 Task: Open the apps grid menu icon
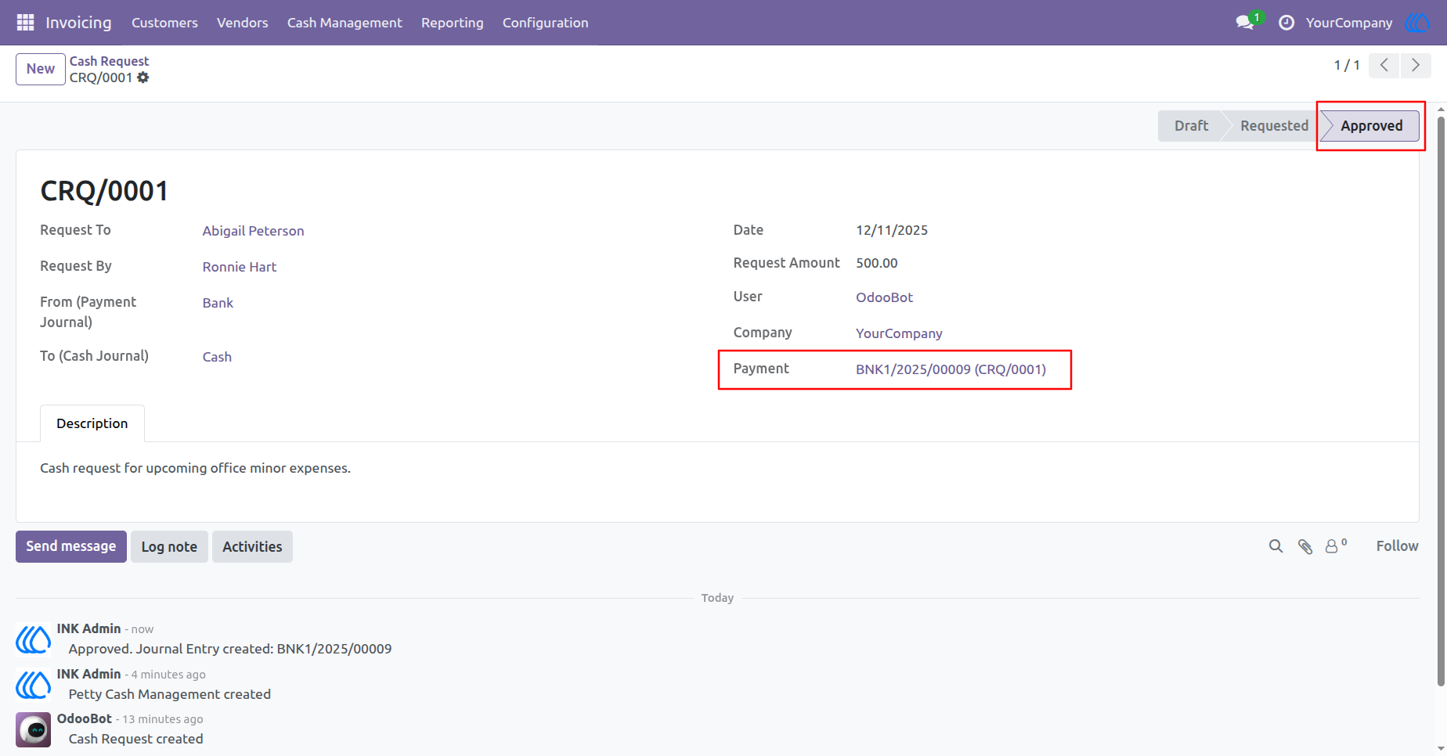(x=25, y=23)
